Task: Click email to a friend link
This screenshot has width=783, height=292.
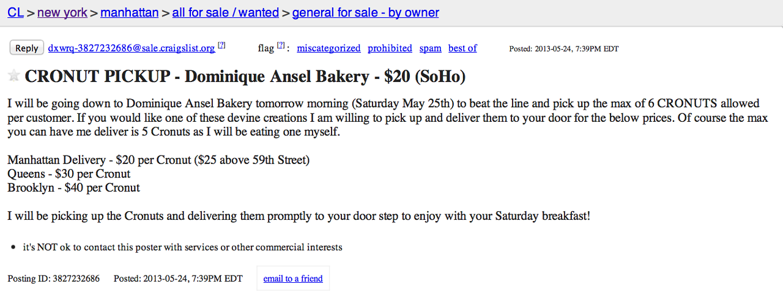Action: coord(293,279)
